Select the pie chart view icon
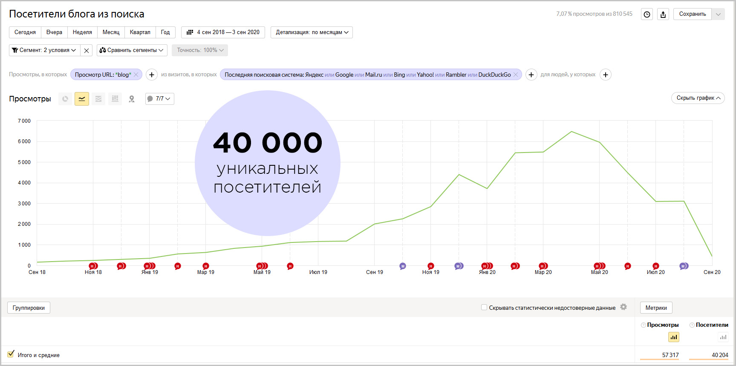Viewport: 736px width, 366px height. (65, 99)
